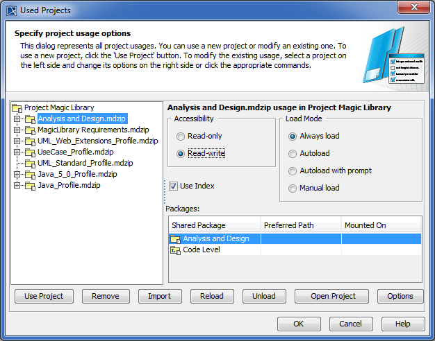
Task: Select Project Magic Library tree root
Action: 59,107
